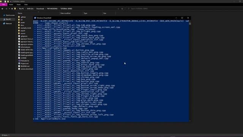Select the example_mods folder
243x137 pixels.
click(x=26, y=28)
